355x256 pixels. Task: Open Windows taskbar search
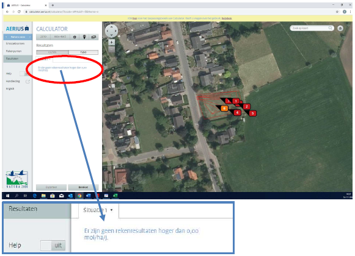point(16,196)
